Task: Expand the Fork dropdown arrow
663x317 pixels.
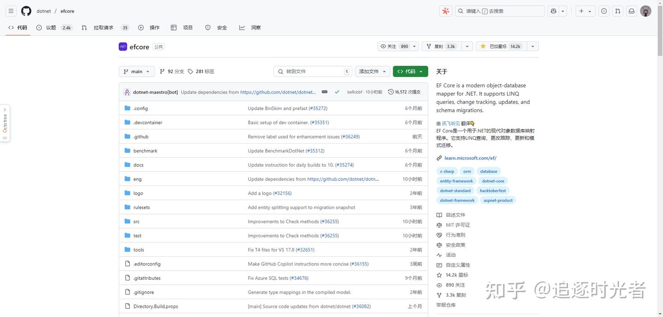Action: coord(467,46)
